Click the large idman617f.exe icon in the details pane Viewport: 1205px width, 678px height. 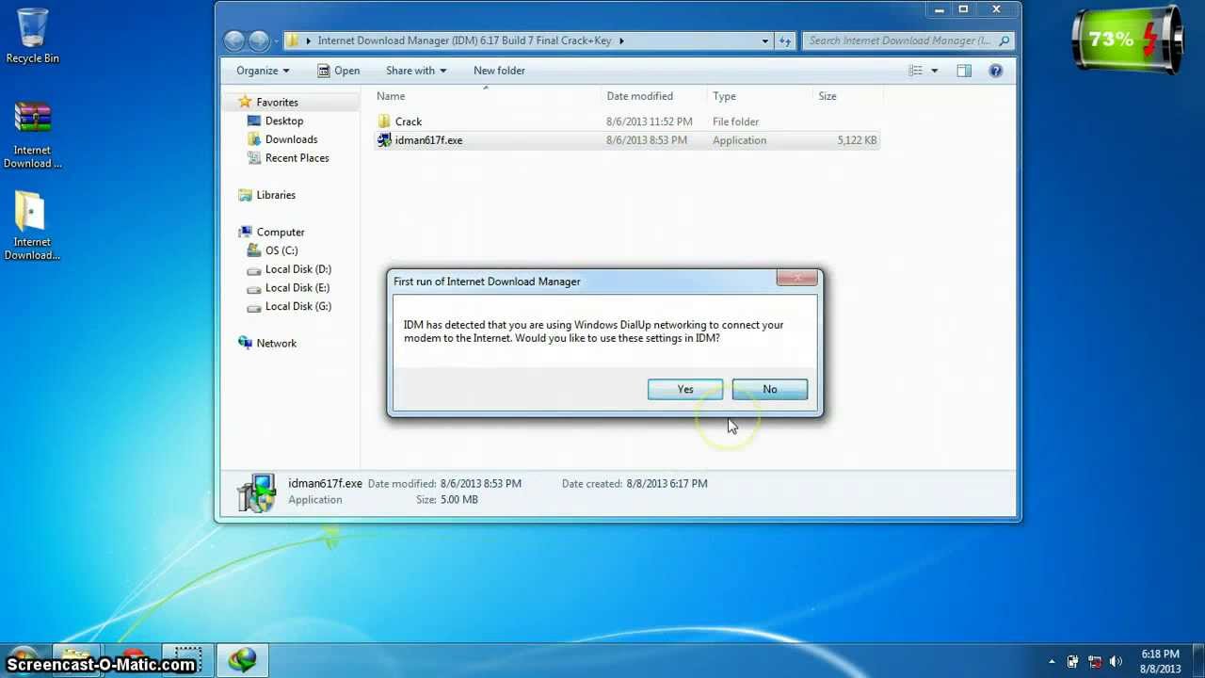(x=256, y=492)
